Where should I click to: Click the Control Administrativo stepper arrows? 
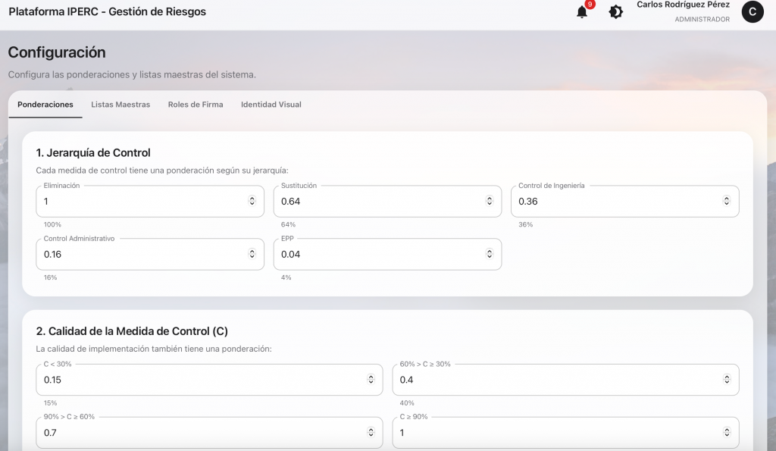point(252,255)
